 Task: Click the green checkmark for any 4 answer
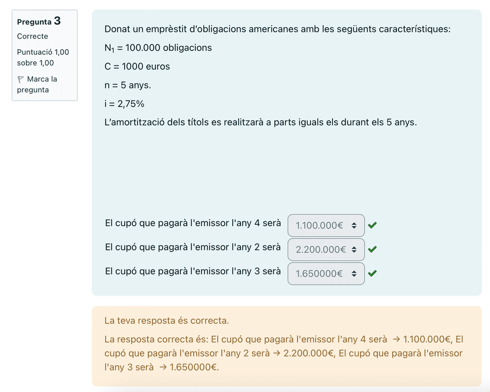pos(372,225)
